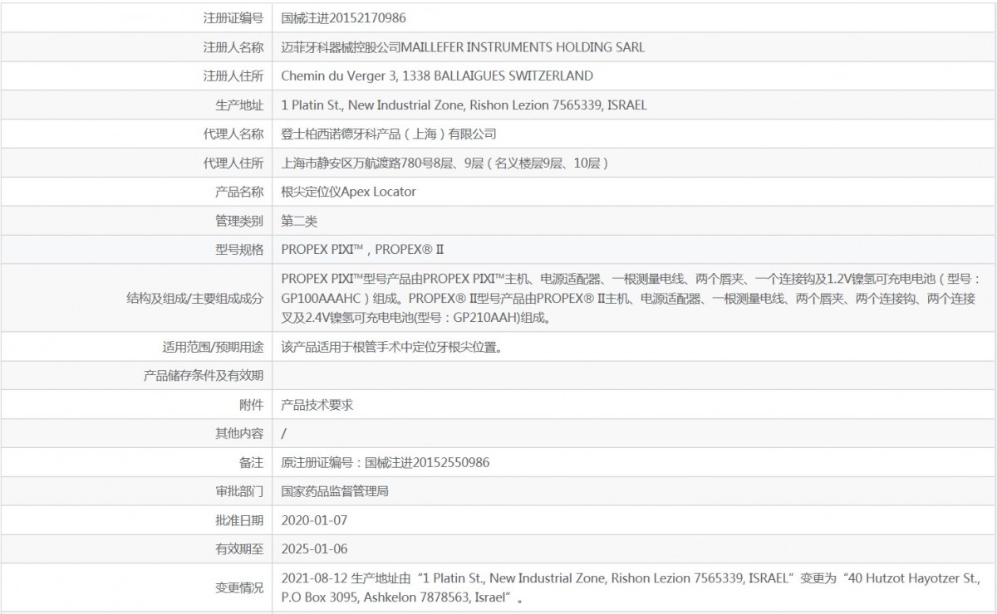Viewport: 997px width, 614px height.
Task: Select the 管理类别 label
Action: (x=239, y=221)
